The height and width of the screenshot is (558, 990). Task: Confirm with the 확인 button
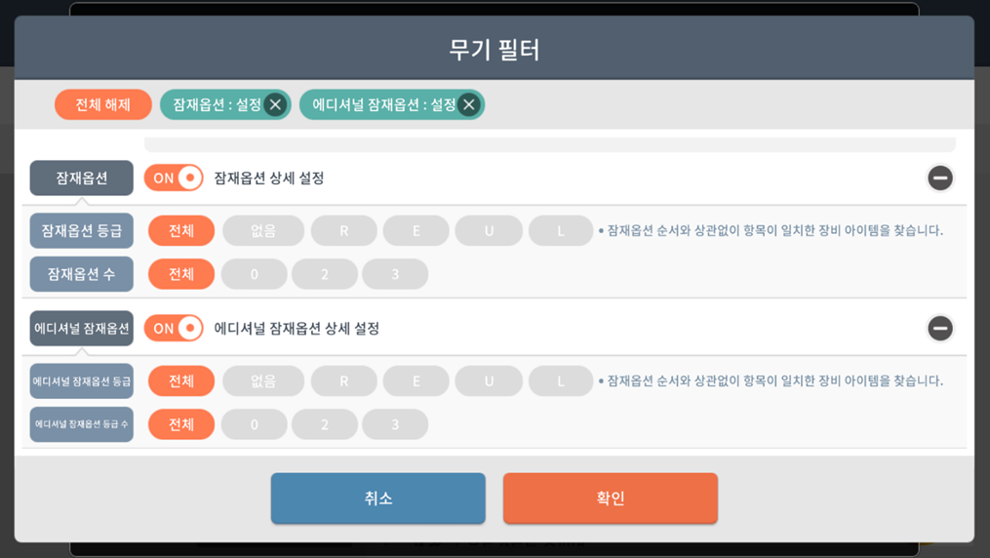[x=610, y=498]
